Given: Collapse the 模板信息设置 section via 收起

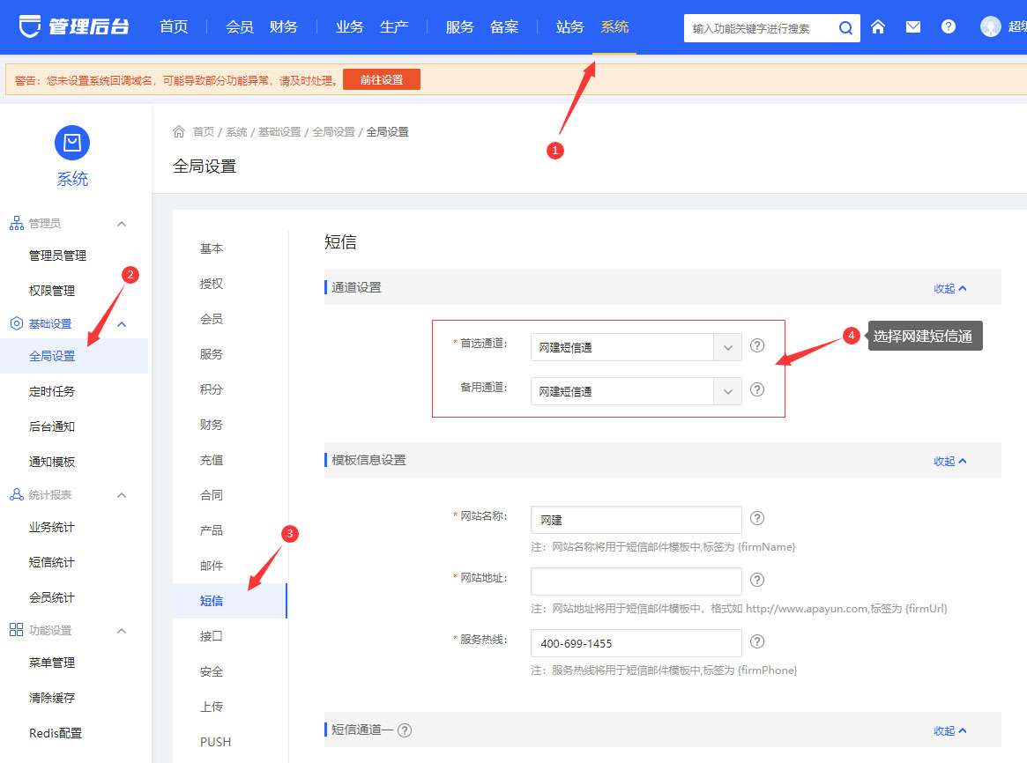Looking at the screenshot, I should tap(949, 461).
